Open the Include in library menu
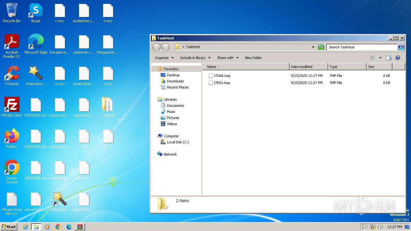Image resolution: width=411 pixels, height=231 pixels. click(x=195, y=58)
